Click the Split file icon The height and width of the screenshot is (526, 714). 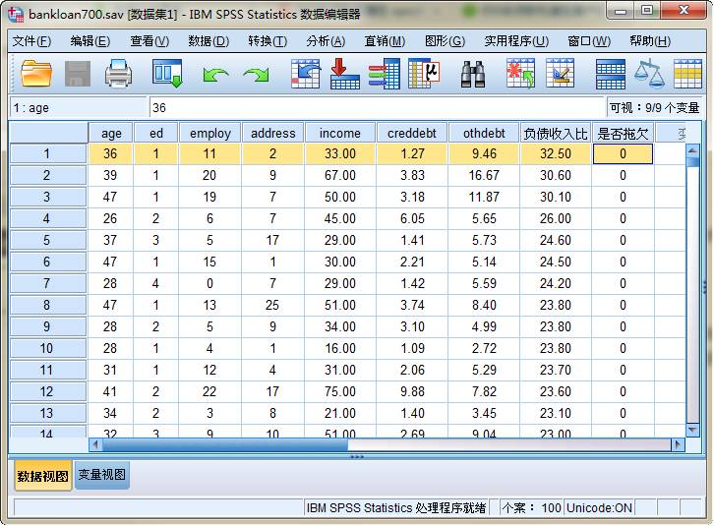pos(611,75)
